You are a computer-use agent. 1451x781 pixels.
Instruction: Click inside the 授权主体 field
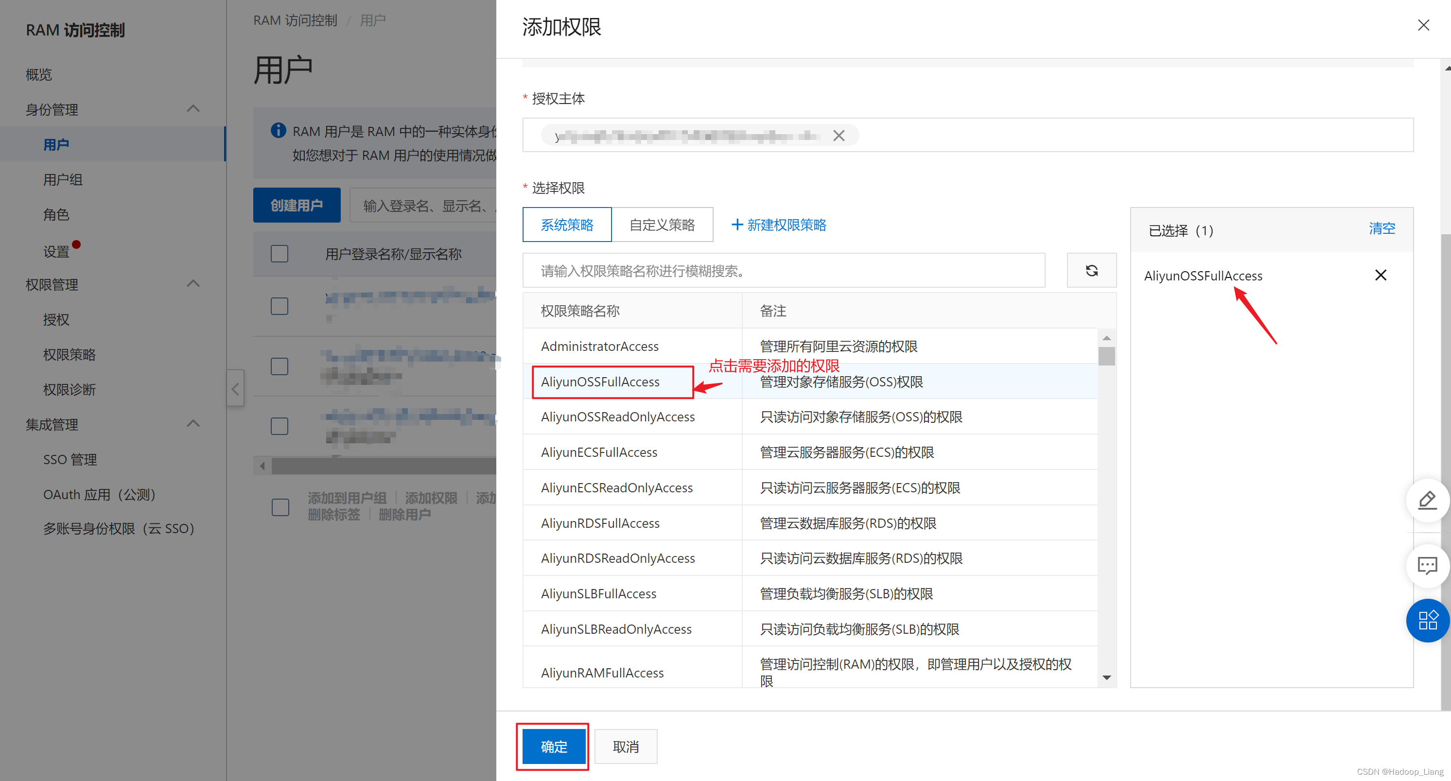click(968, 135)
